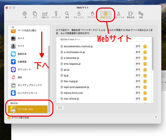The width and height of the screenshot is (166, 140).
Task: Click the help question mark button
Action: pyautogui.click(x=156, y=118)
